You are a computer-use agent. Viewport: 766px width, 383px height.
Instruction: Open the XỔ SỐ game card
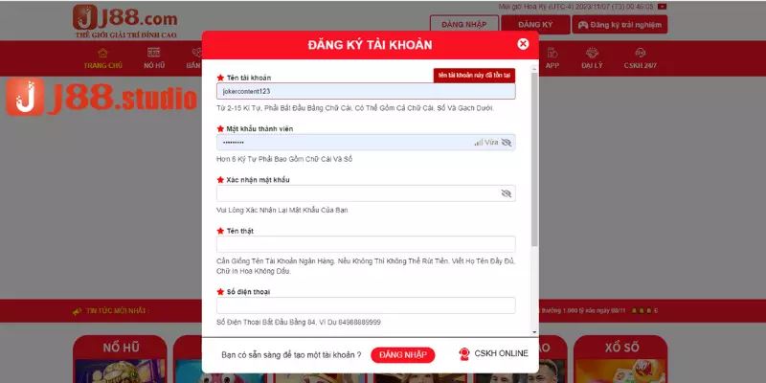pyautogui.click(x=620, y=359)
